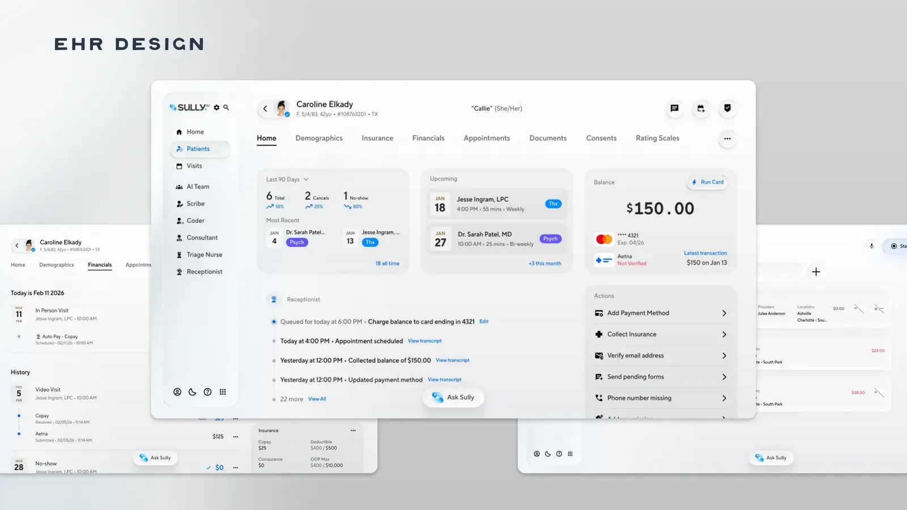The width and height of the screenshot is (907, 510).
Task: Click Ask Sully in right background window
Action: coord(771,458)
